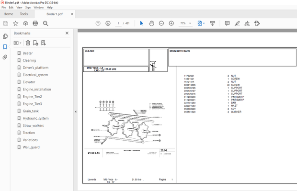Click the 21.50 LXE label under the diagram
The height and width of the screenshot is (191, 297).
[x=94, y=153]
